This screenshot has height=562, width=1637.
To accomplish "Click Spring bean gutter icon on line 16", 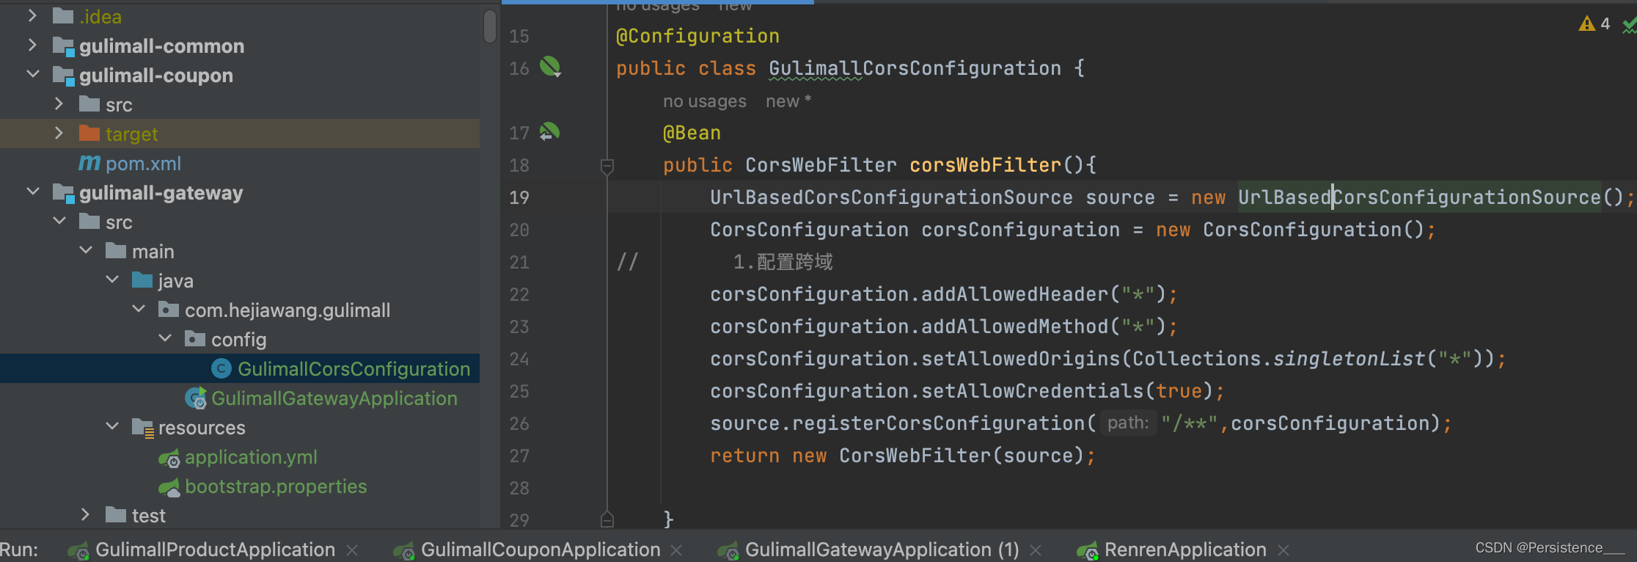I will point(550,67).
